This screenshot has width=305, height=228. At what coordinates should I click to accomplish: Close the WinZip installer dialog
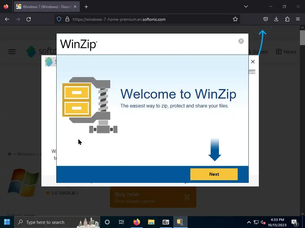tap(241, 41)
